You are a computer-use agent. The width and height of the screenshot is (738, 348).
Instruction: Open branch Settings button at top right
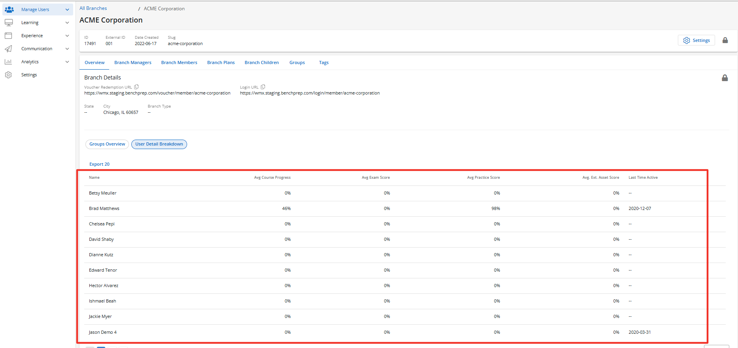click(x=696, y=40)
